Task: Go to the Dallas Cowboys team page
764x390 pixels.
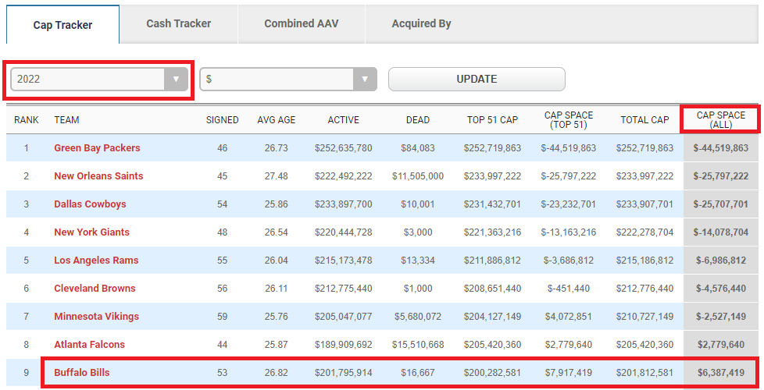Action: (91, 204)
